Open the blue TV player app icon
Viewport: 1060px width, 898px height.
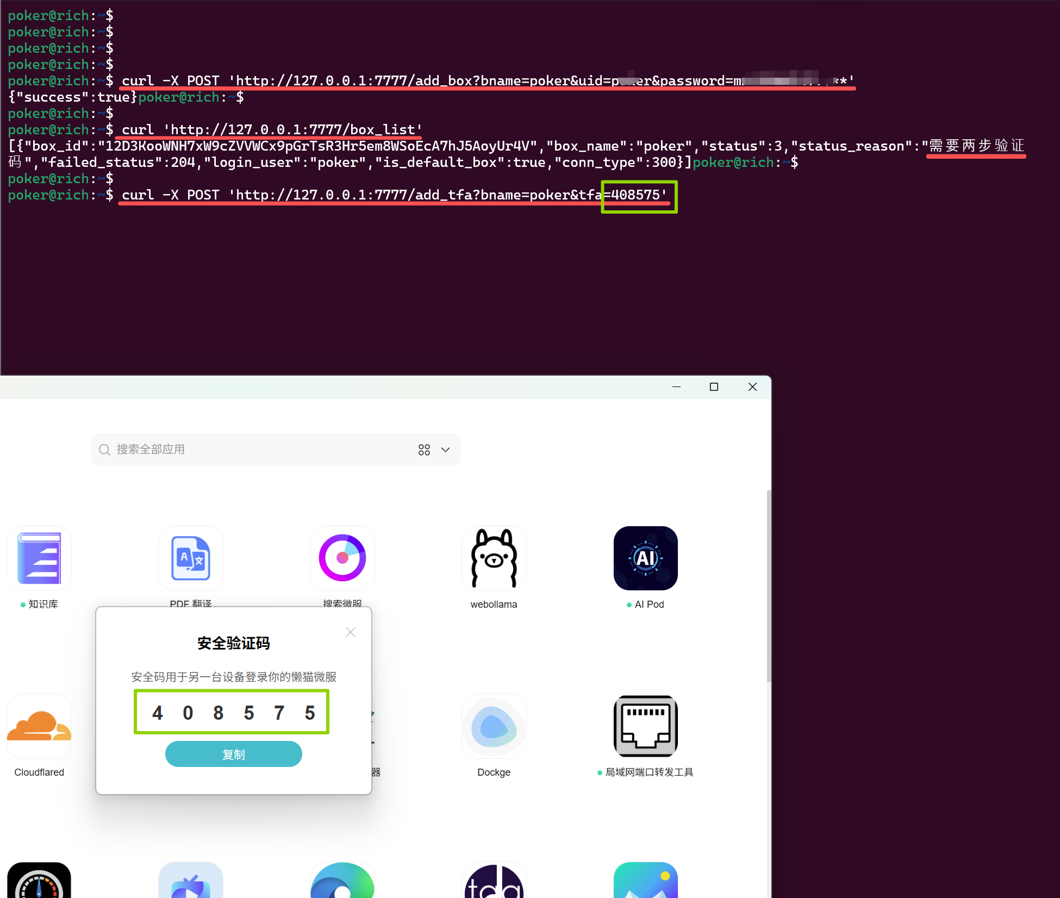[191, 880]
